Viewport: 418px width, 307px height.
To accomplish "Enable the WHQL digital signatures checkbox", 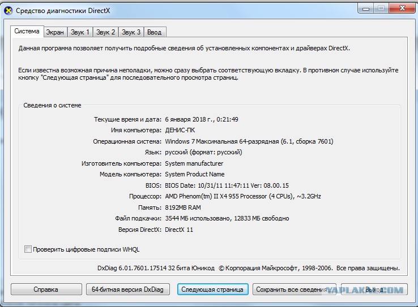I will (x=28, y=249).
